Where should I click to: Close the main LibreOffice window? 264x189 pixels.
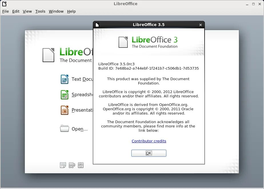pyautogui.click(x=260, y=4)
